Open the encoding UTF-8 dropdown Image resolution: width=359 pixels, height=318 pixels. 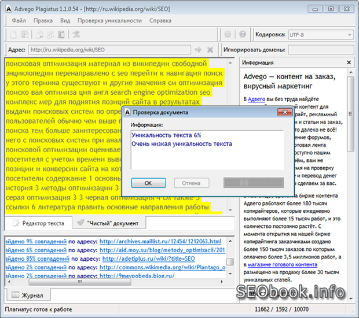tap(320, 35)
